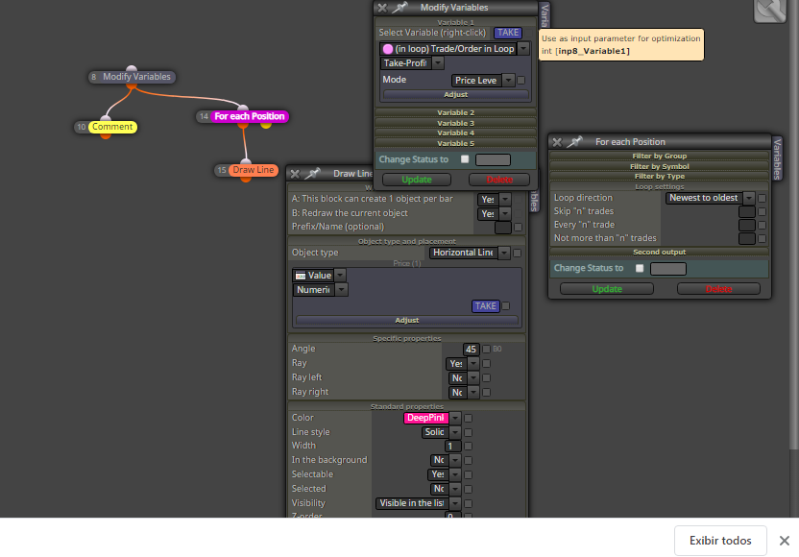Toggle checkbox next to Width row
The height and width of the screenshot is (557, 799).
(x=469, y=447)
